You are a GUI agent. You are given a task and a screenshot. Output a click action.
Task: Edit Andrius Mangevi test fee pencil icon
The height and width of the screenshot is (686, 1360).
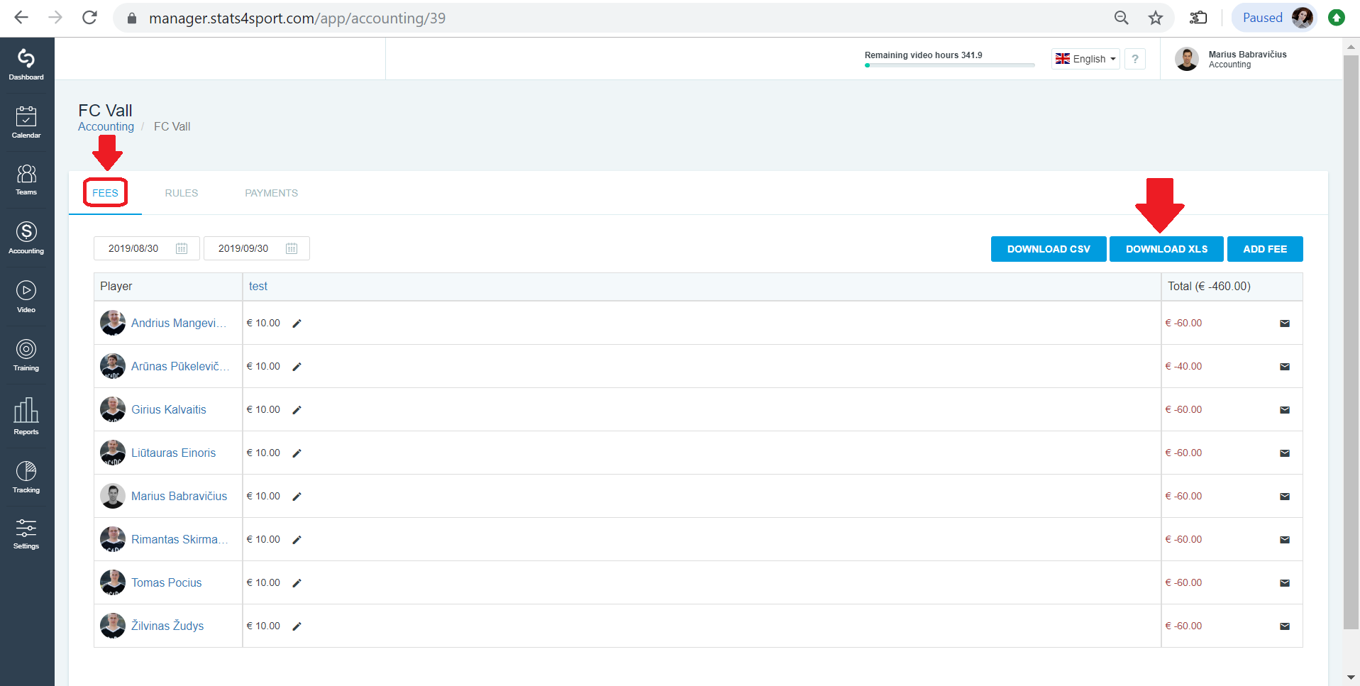[297, 323]
